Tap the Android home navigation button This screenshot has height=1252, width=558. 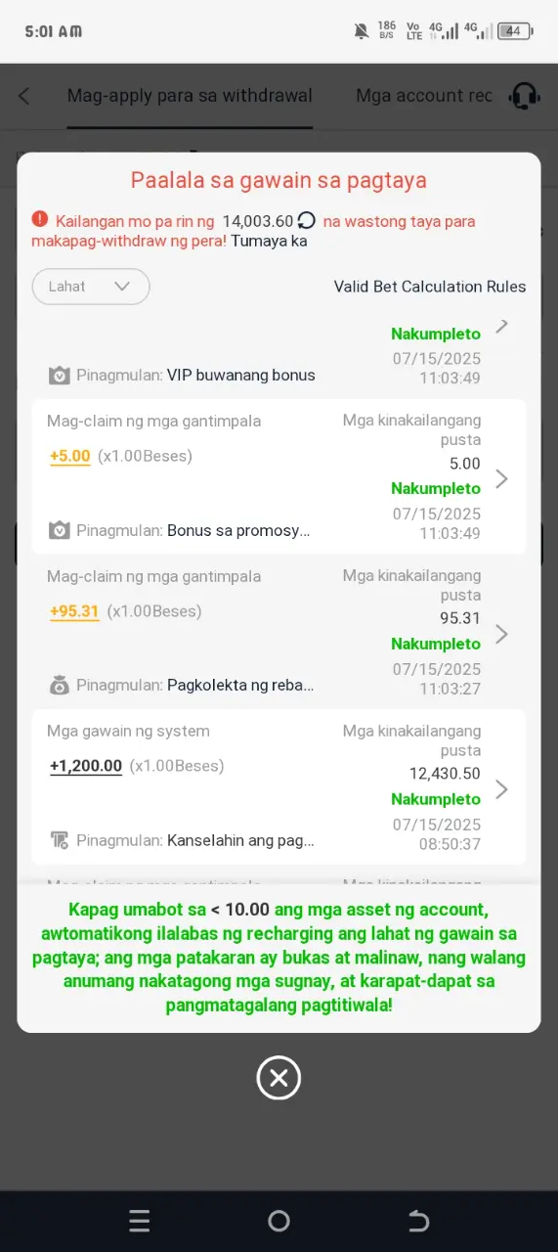[x=279, y=1221]
